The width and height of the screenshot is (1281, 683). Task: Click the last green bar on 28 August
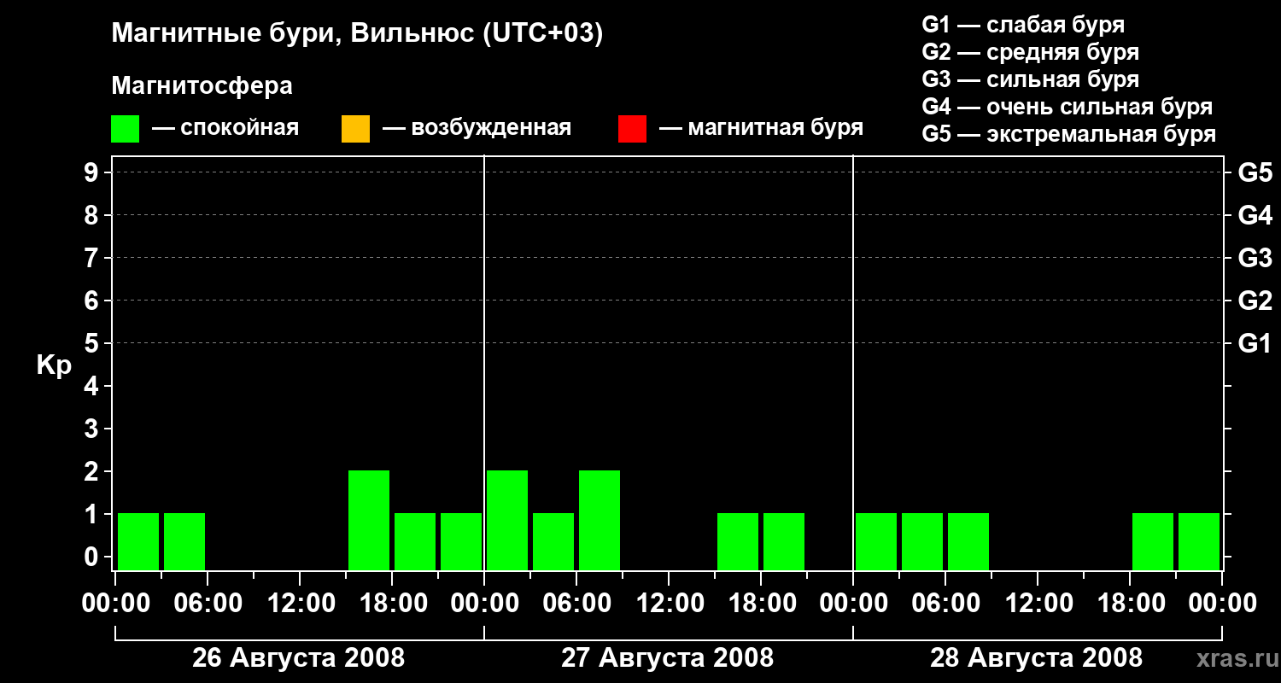1199,541
